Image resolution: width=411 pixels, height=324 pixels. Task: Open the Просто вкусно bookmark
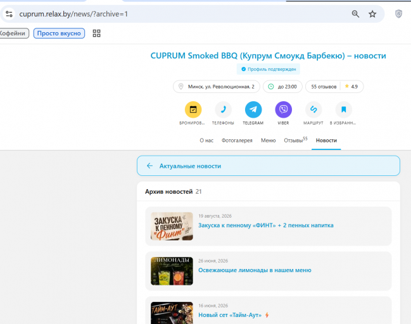pos(59,34)
